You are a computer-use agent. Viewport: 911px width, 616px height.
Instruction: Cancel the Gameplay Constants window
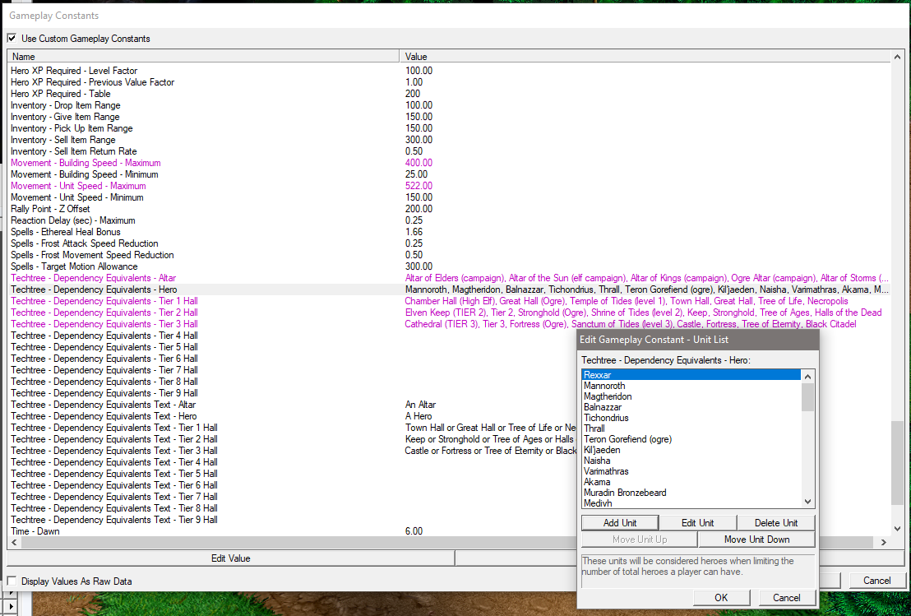[x=876, y=580]
